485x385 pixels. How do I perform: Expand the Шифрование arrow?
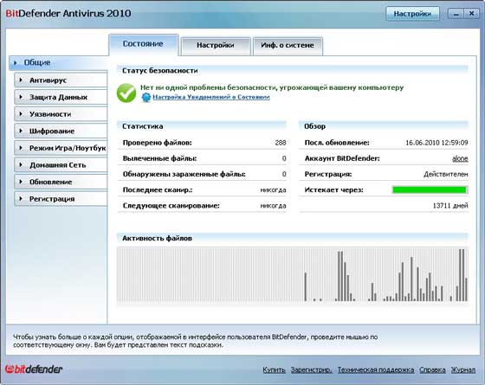tap(21, 131)
